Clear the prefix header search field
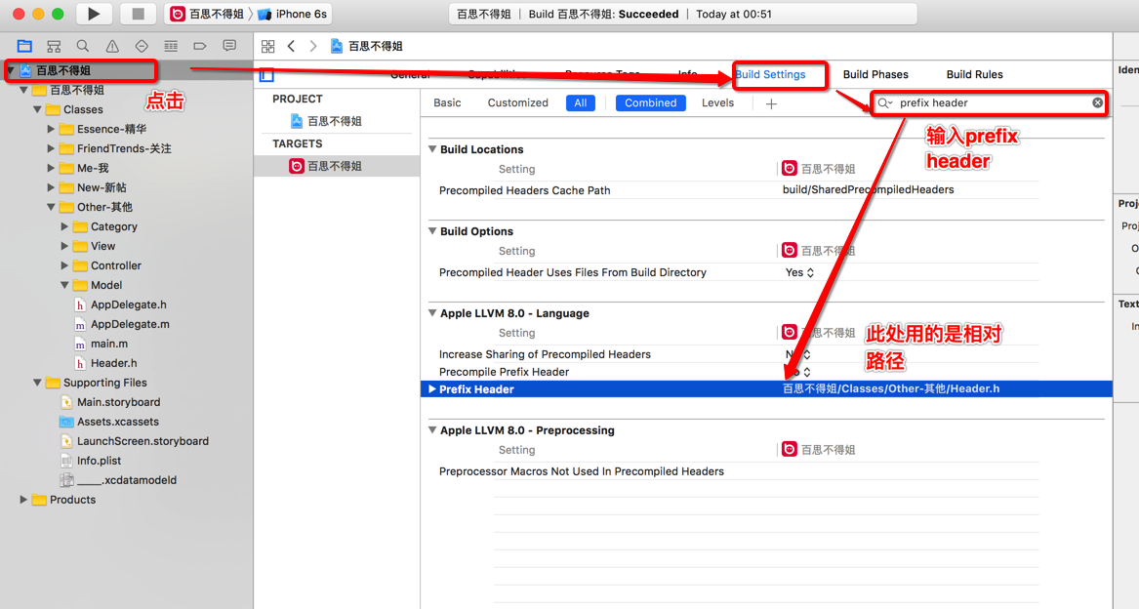This screenshot has width=1139, height=609. pos(1097,102)
